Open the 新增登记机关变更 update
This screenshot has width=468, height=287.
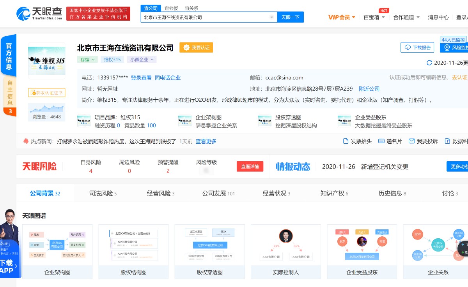click(x=385, y=167)
